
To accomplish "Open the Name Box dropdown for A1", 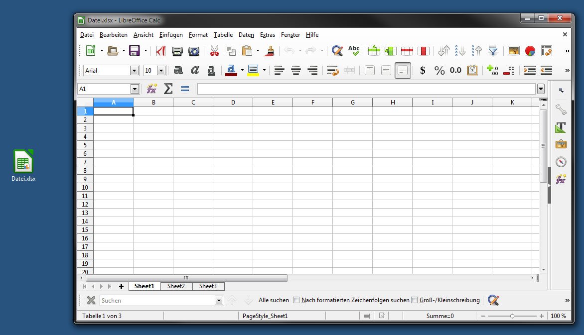I will point(135,89).
